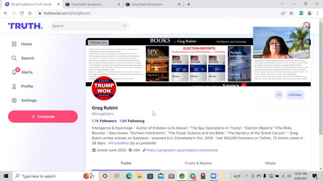
Task: Open the Mail app from the taskbar
Action: 161,176
